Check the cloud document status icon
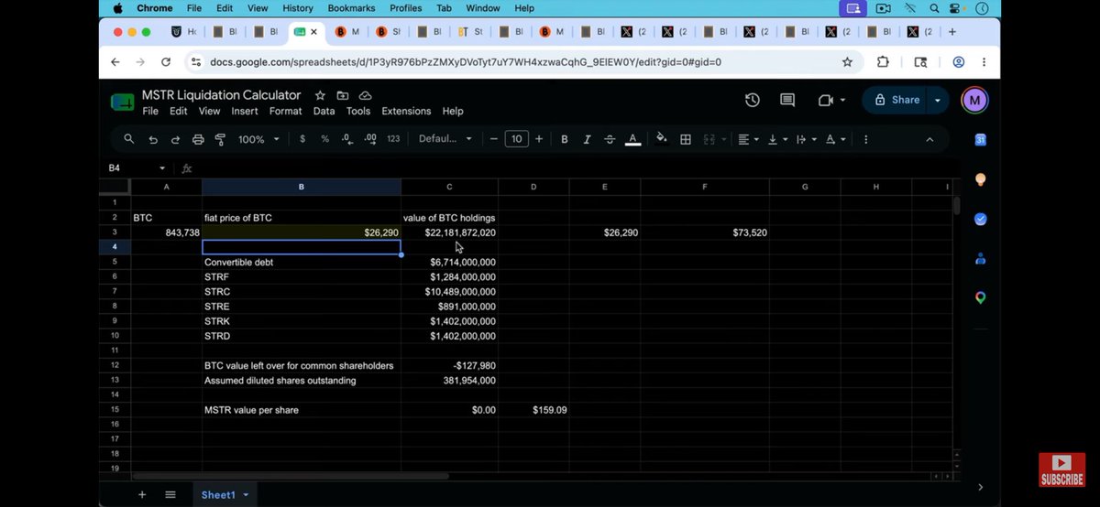This screenshot has width=1100, height=507. point(365,95)
